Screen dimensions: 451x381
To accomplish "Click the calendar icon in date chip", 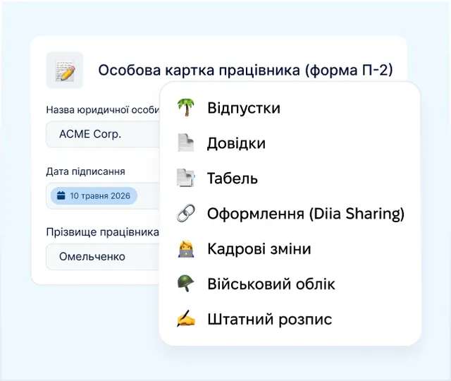I will point(61,195).
